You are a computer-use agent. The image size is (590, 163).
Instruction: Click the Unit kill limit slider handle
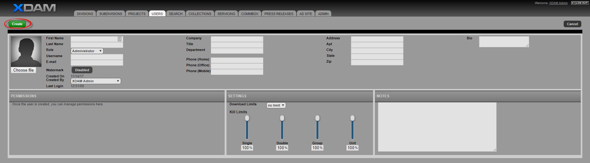352,118
